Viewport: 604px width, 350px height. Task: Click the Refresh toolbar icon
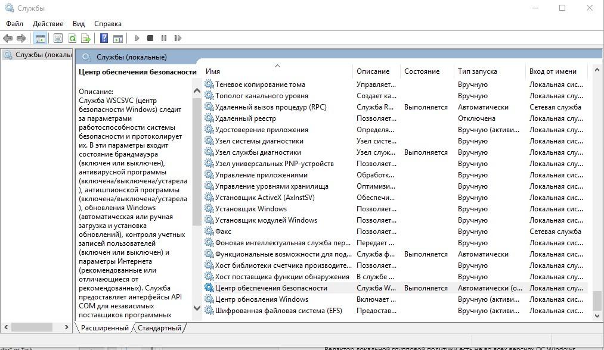pyautogui.click(x=72, y=38)
